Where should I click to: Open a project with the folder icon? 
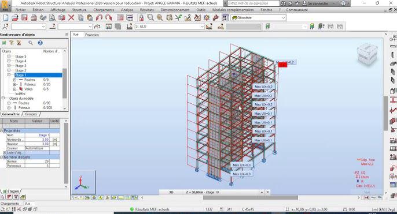coord(15,17)
